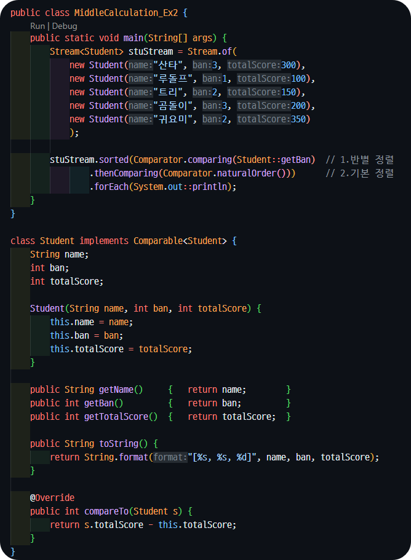Viewport: 411px width, 560px height.
Task: Click the string "트리"
Action: pyautogui.click(x=168, y=92)
